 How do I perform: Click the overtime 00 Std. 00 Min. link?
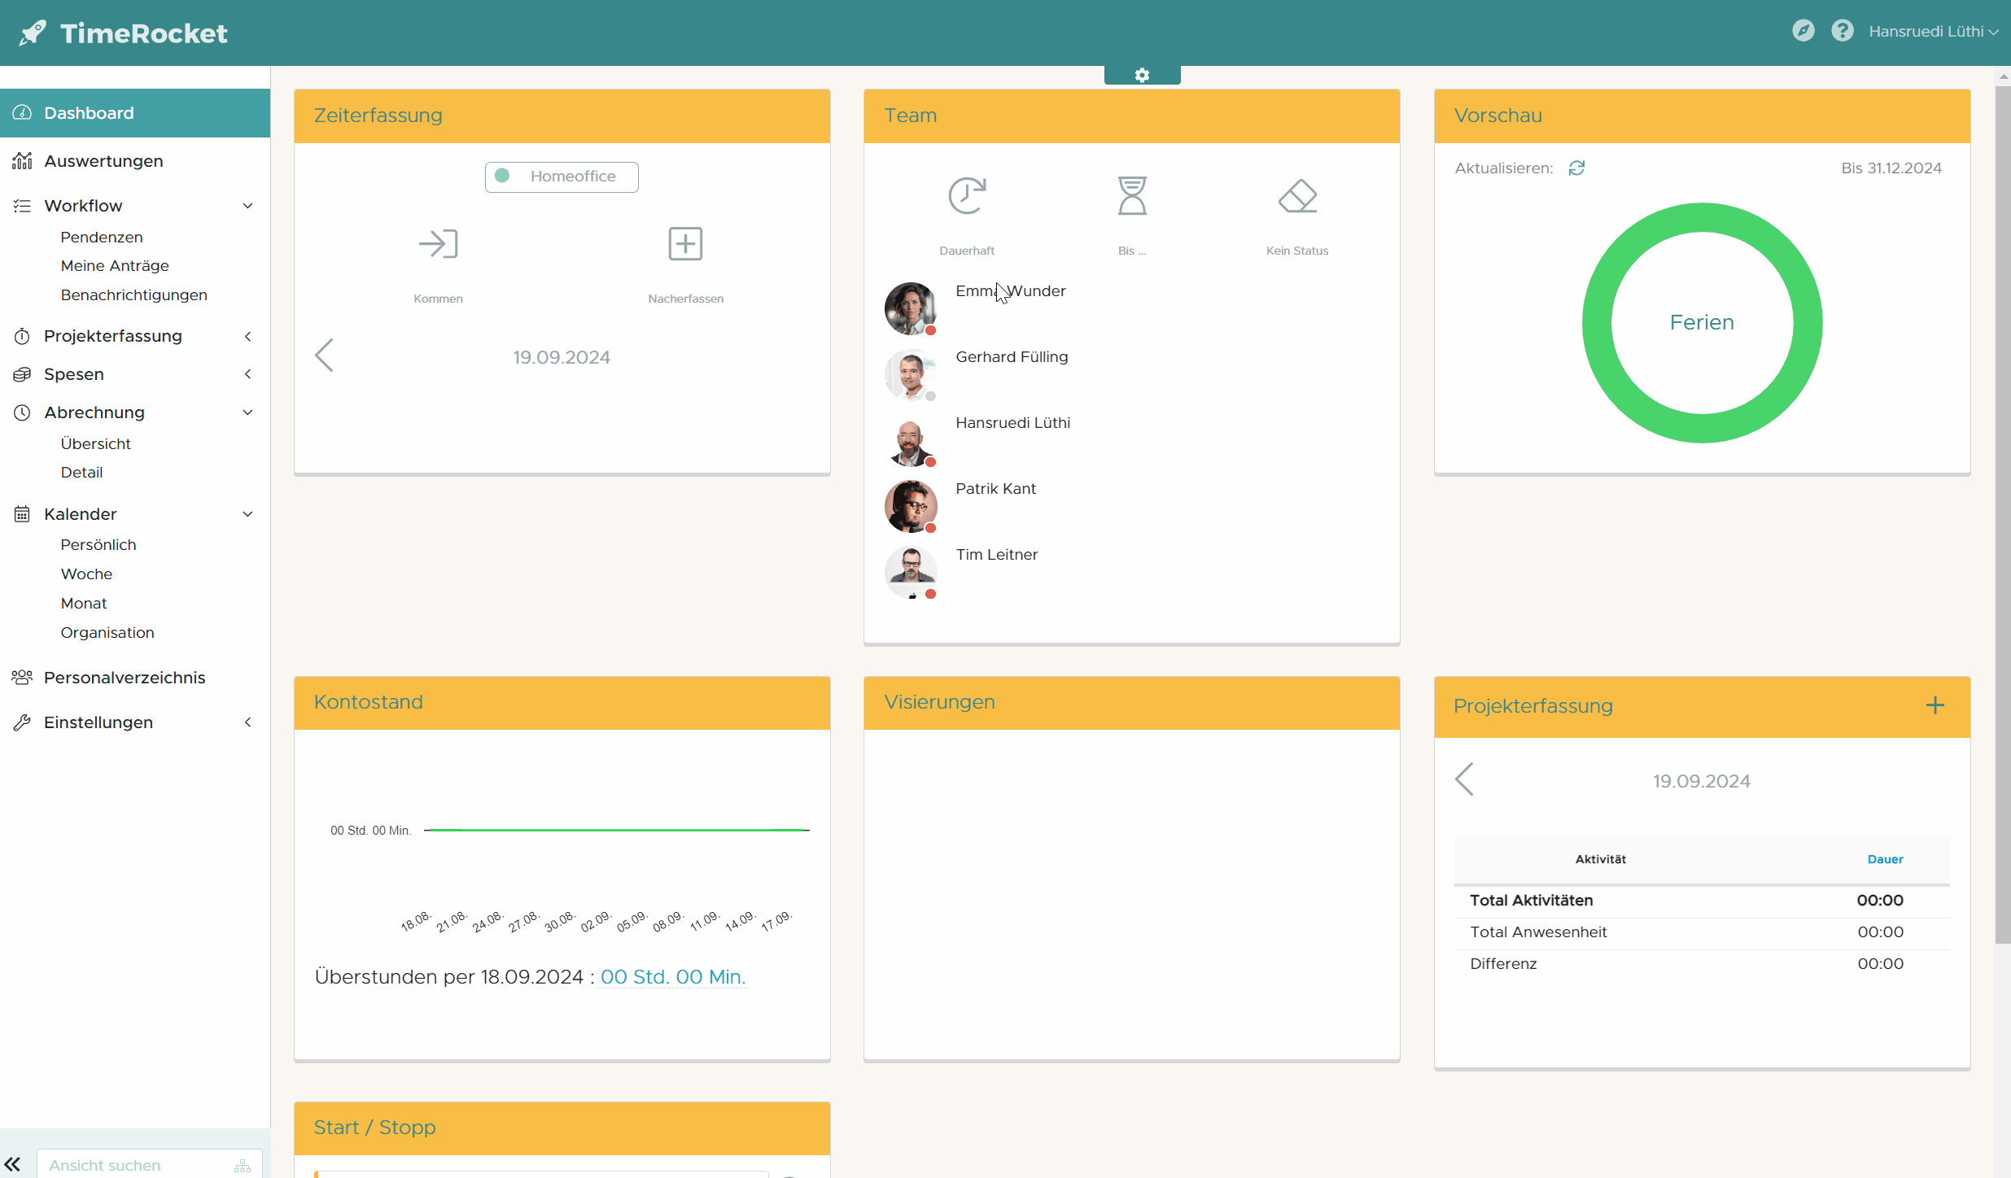coord(672,977)
